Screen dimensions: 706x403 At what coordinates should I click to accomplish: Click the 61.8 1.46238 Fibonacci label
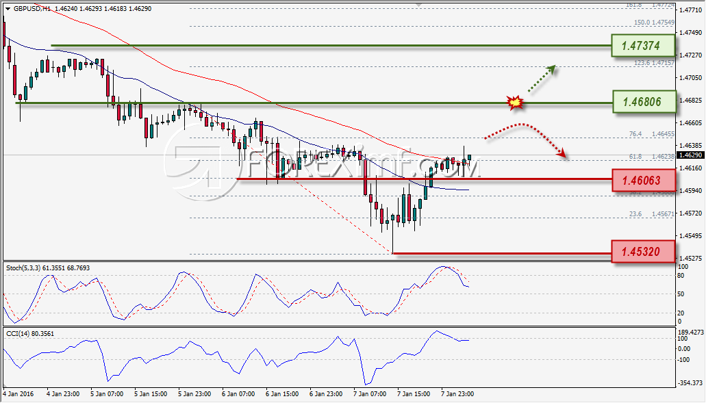[651, 157]
